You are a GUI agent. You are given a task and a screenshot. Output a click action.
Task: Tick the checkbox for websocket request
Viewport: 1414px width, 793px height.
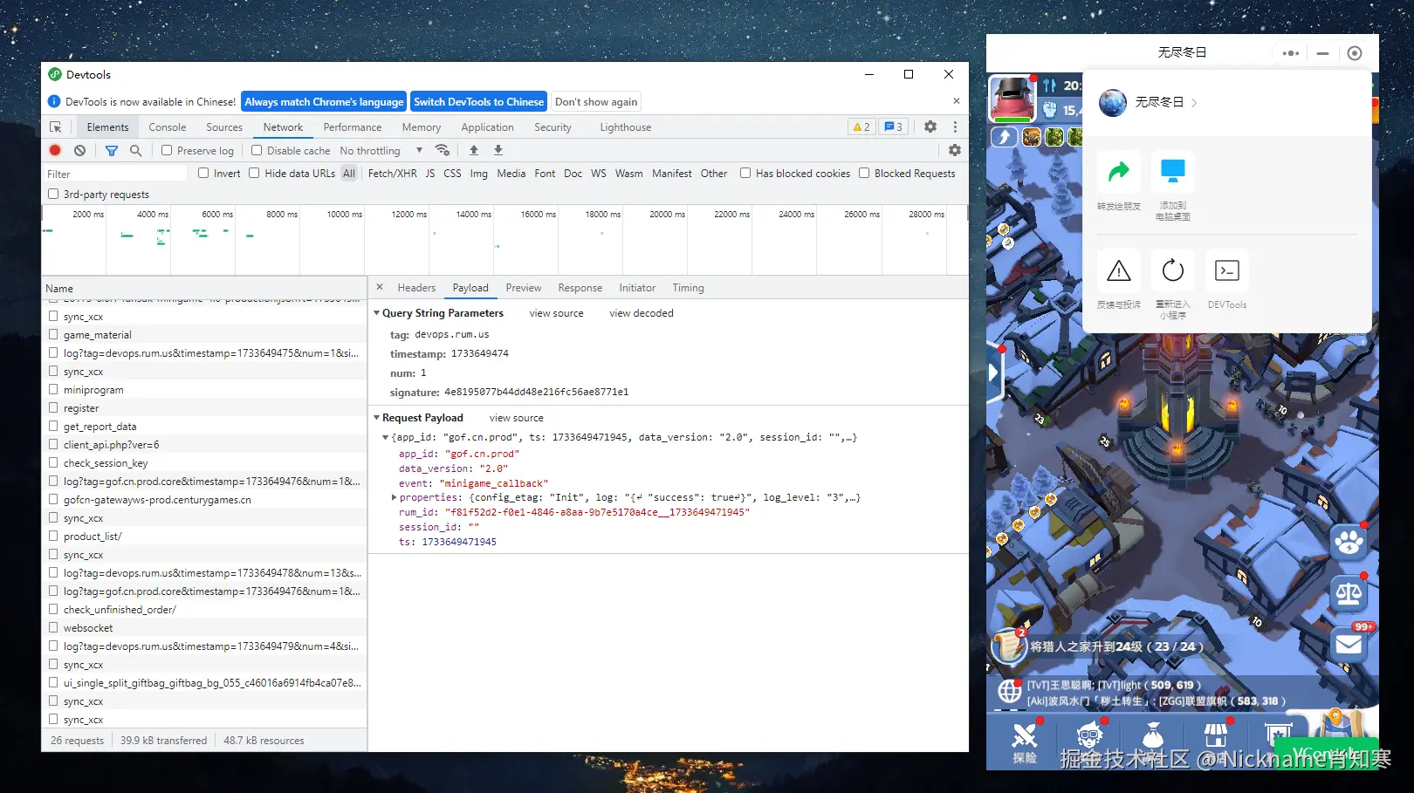(53, 628)
